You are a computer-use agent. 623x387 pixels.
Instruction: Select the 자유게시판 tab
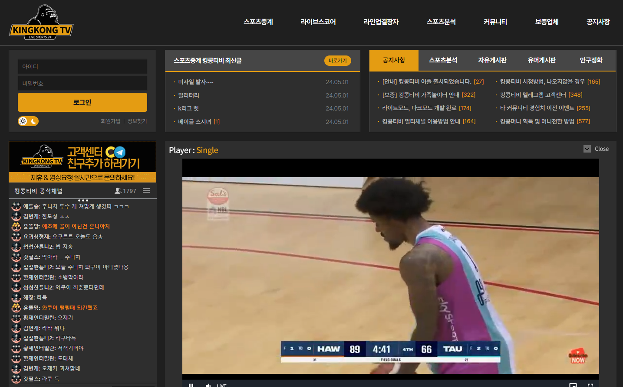492,60
